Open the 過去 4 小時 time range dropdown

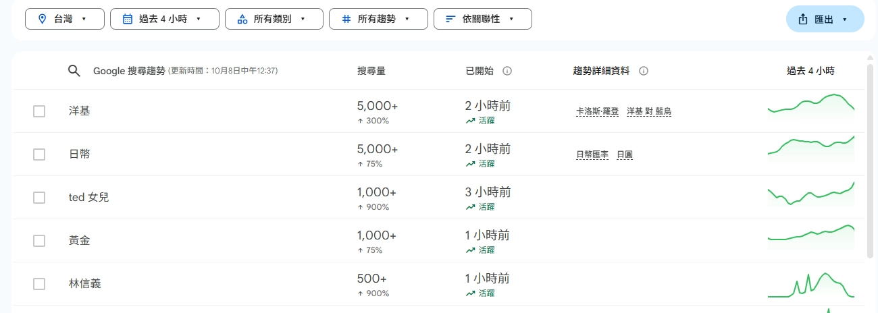[165, 19]
